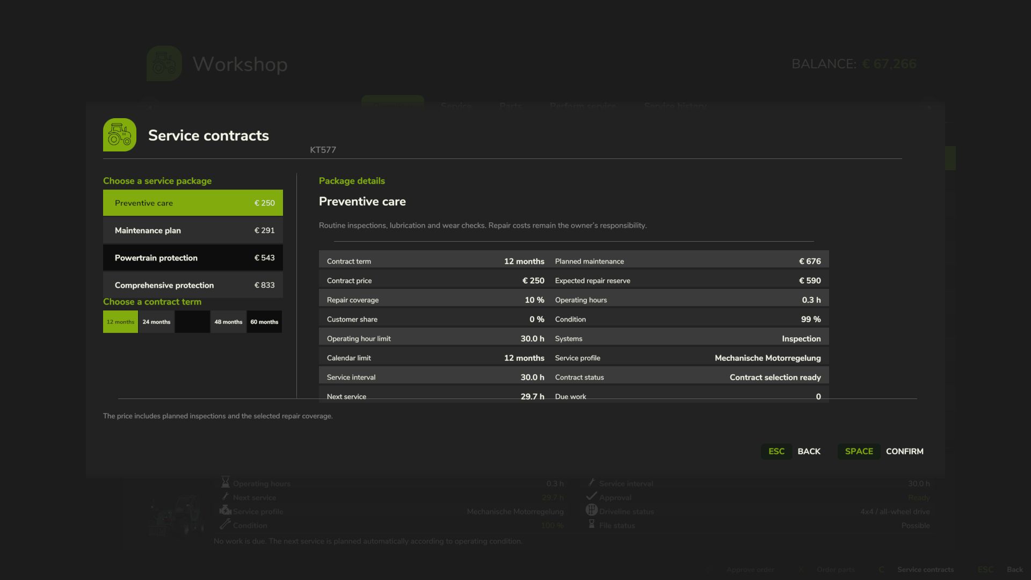Open the vehicle thumbnail in background panel
This screenshot has width=1031, height=580.
tap(176, 516)
